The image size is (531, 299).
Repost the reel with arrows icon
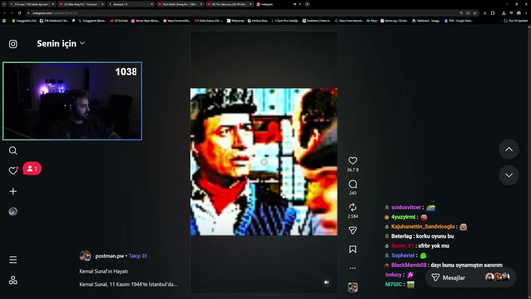353,207
